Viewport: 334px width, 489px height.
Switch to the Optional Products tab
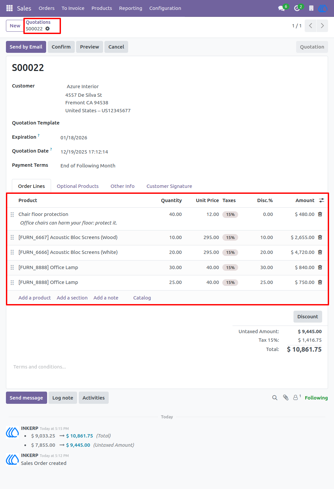[78, 186]
